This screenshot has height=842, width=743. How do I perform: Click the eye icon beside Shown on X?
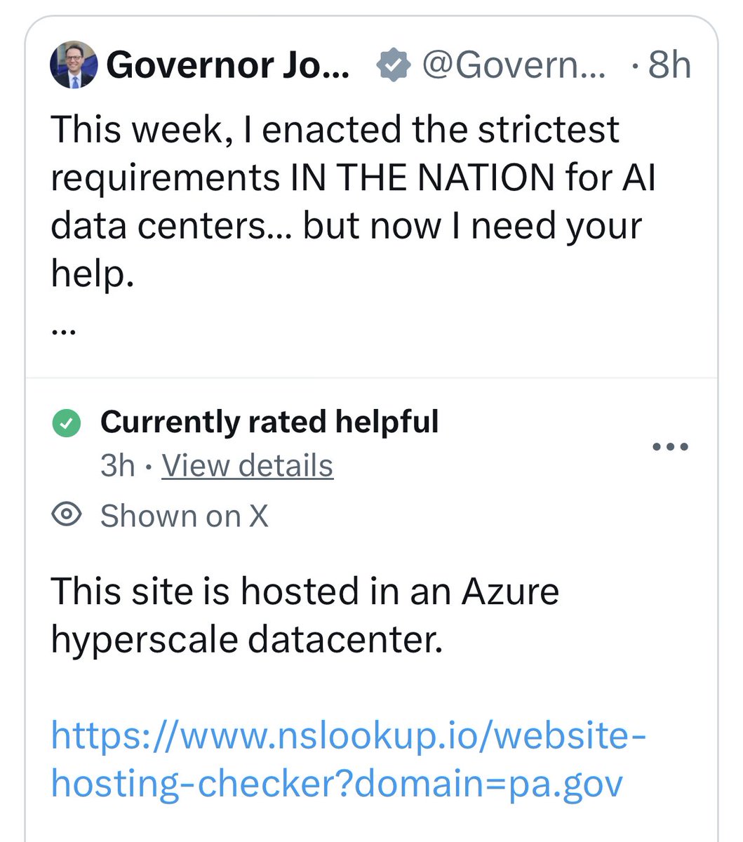67,515
